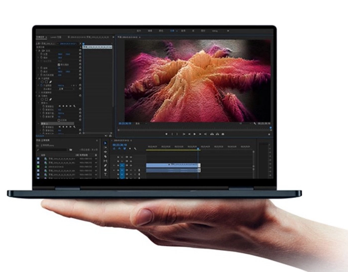This screenshot has width=348, height=272.
Task: Toggle Anchor Point stopwatch in Effect Controls
Action: (x=41, y=72)
